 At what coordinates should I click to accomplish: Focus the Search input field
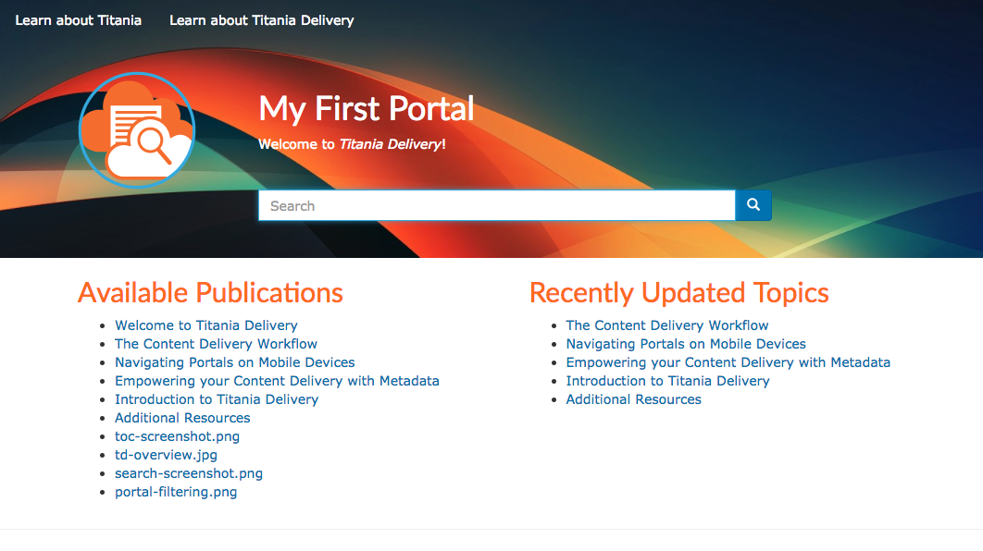tap(496, 205)
